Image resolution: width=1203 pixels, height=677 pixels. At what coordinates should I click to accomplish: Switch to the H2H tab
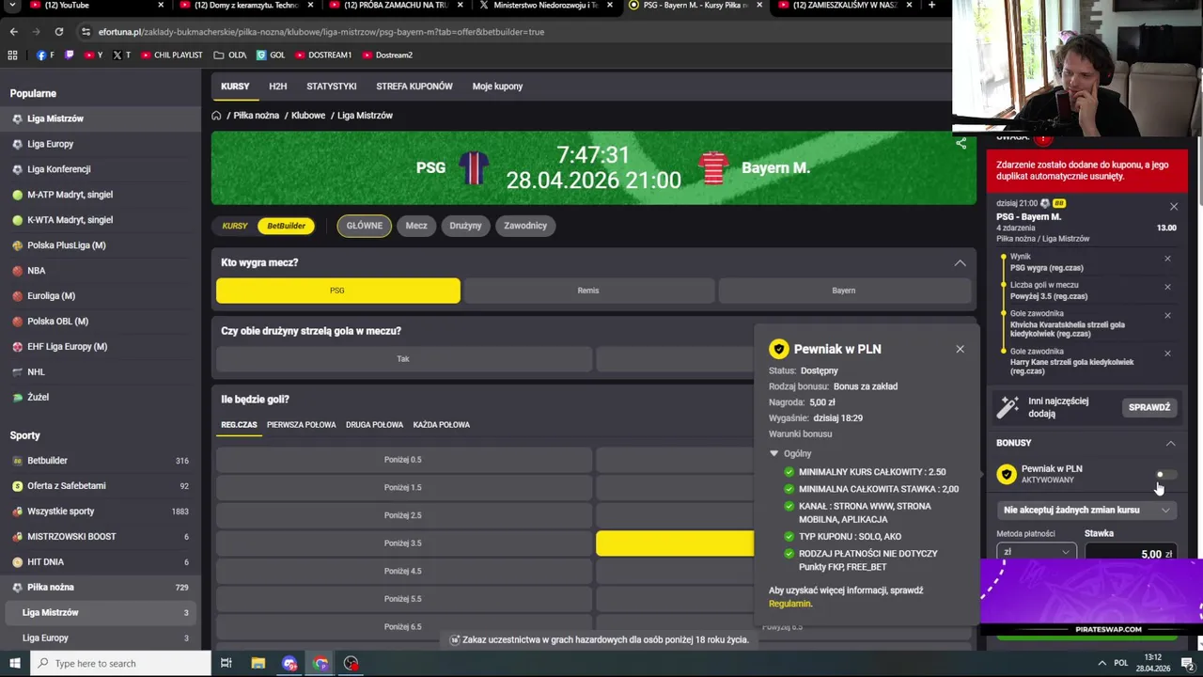click(277, 87)
